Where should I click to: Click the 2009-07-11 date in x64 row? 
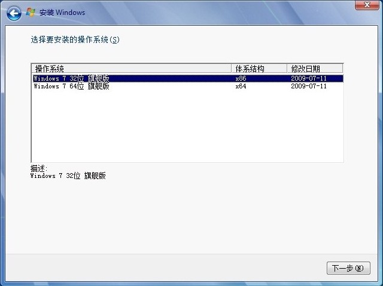click(x=309, y=86)
